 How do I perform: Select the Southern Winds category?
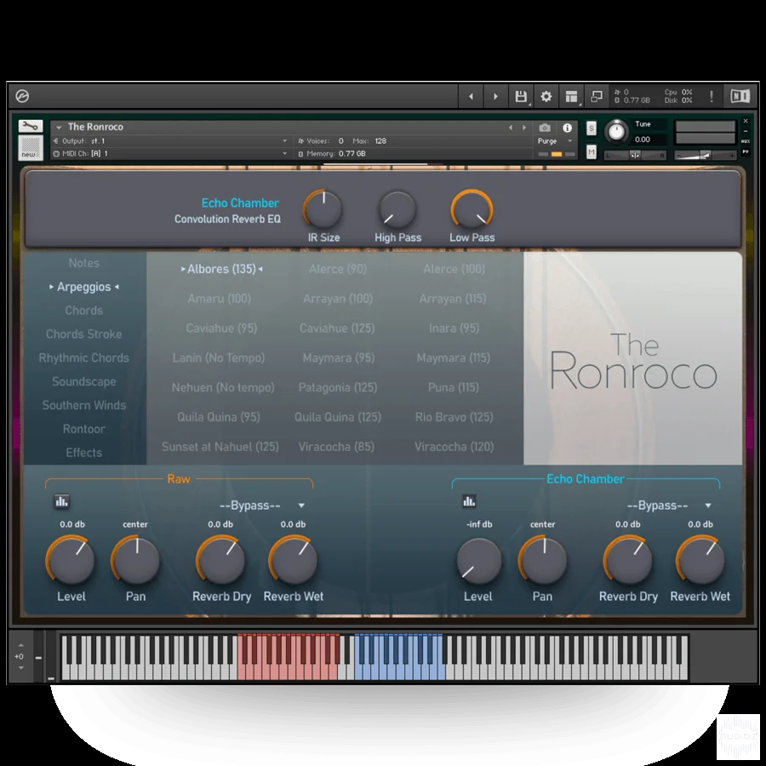[84, 405]
